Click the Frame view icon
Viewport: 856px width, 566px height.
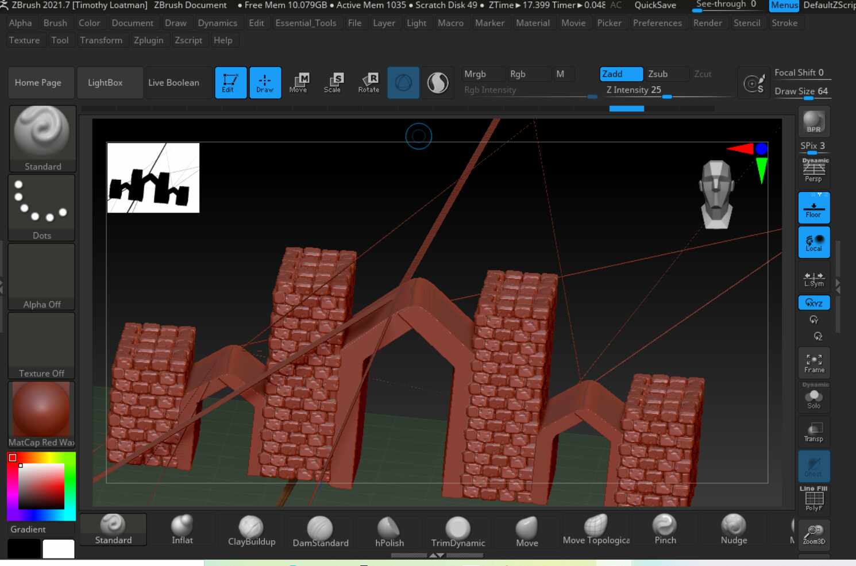point(813,363)
